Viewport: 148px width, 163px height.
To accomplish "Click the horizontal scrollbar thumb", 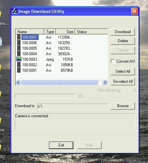I will click(59, 82).
